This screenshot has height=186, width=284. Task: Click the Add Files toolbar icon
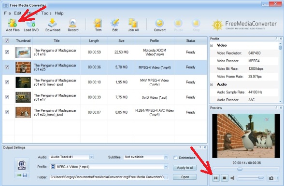click(x=13, y=23)
